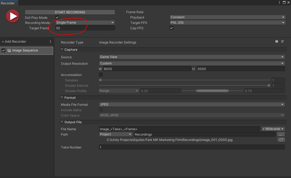Screen dimensions: 291x178
Task: Open the Wildcards menu for file naming
Action: coord(273,129)
